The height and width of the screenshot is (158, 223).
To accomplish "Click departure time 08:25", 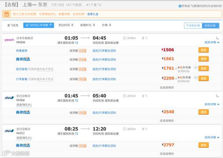I will coord(71,129).
